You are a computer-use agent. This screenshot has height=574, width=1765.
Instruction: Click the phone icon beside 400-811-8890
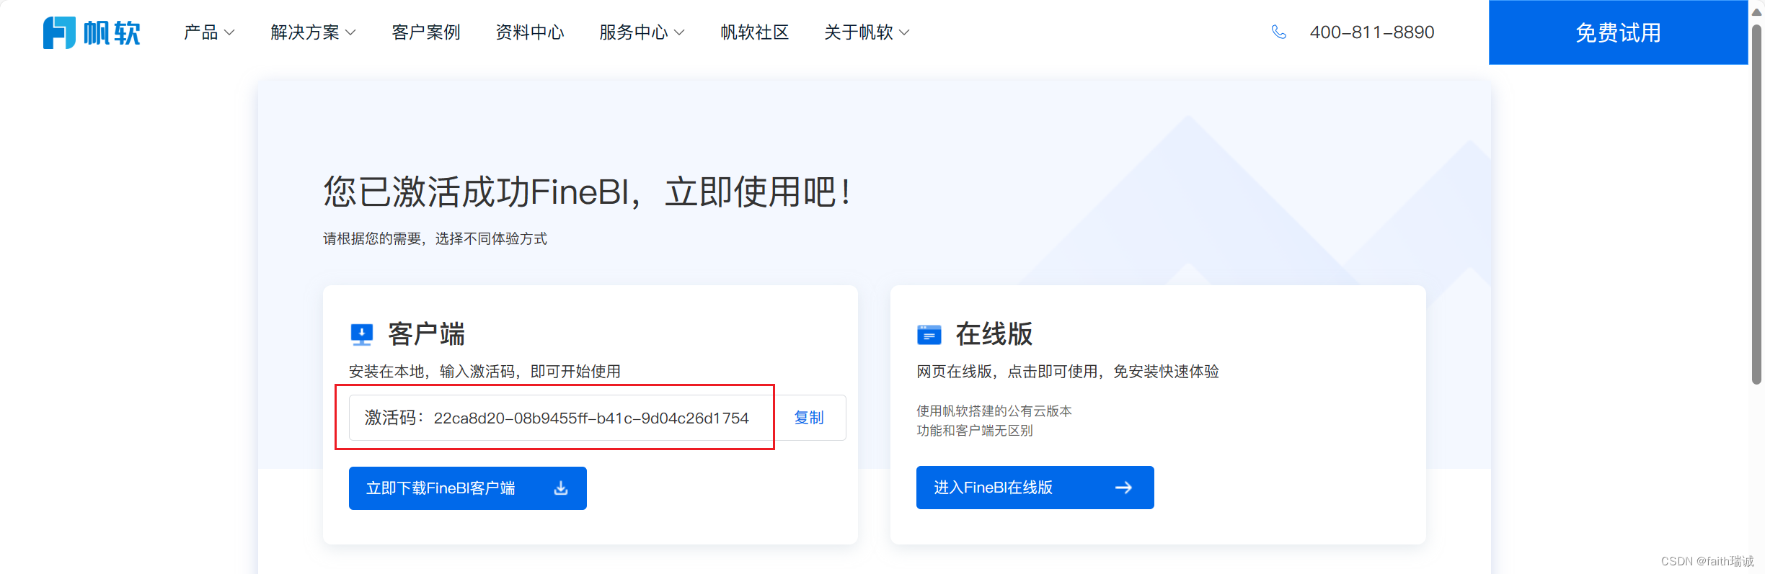(1278, 32)
